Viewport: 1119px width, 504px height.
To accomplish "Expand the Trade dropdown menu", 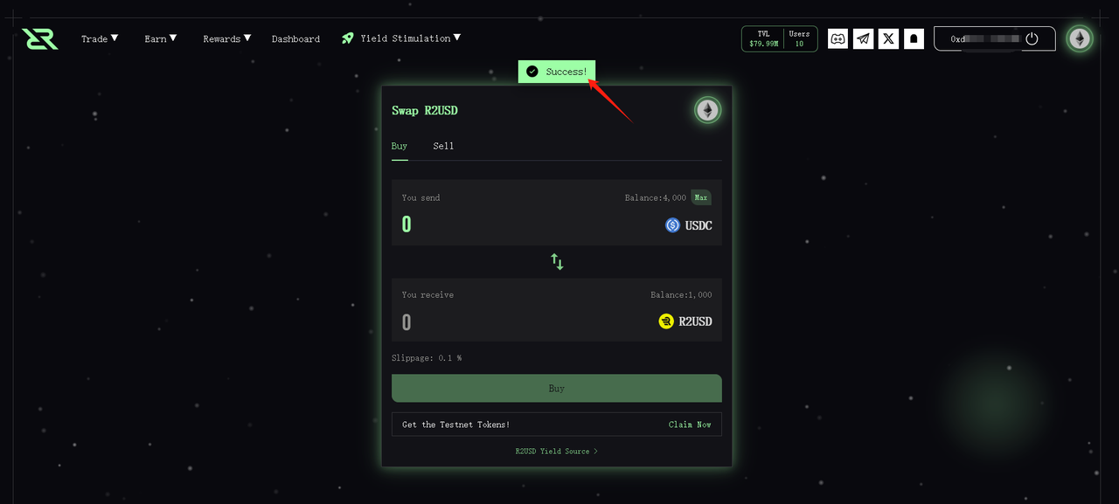I will click(100, 38).
